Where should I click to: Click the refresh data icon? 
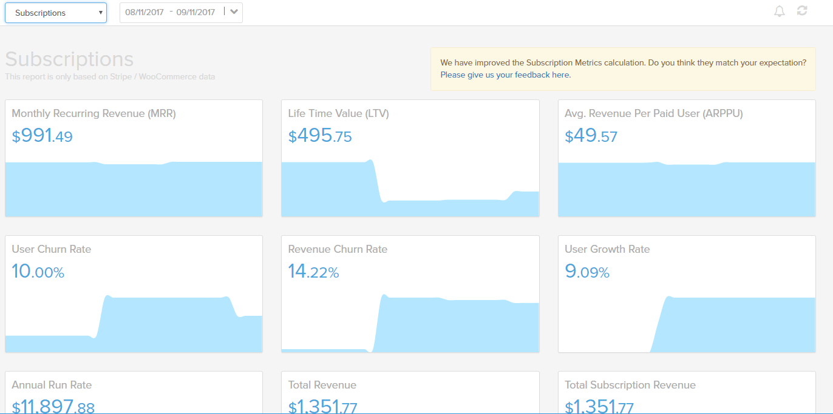802,11
